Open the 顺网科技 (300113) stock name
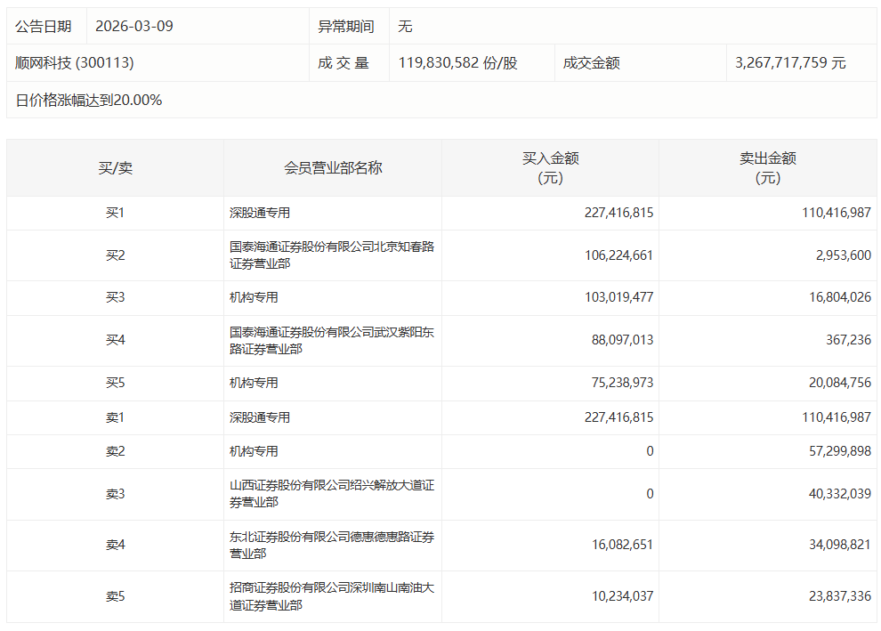Viewport: 881px width, 631px height. (75, 63)
